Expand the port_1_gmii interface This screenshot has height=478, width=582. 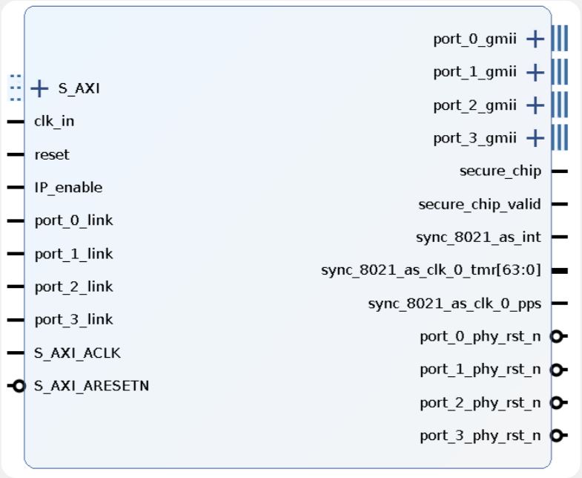pos(535,72)
